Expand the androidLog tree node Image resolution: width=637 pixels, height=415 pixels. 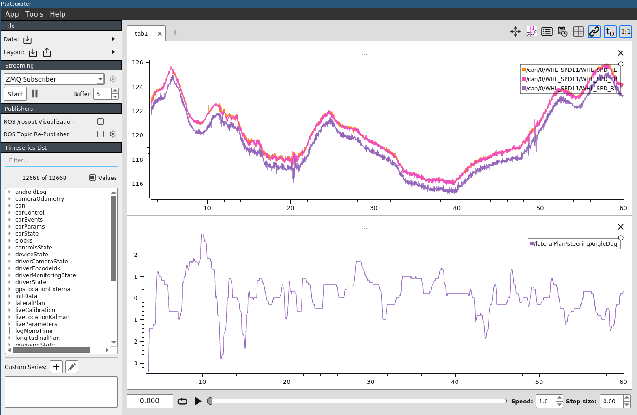click(9, 192)
